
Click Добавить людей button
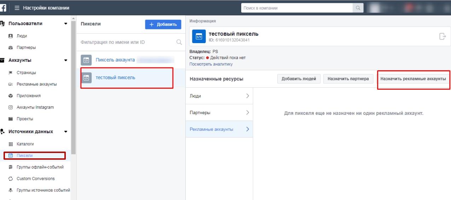299,79
